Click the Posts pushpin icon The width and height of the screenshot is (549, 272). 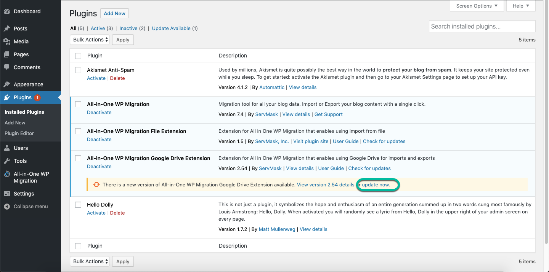point(7,29)
